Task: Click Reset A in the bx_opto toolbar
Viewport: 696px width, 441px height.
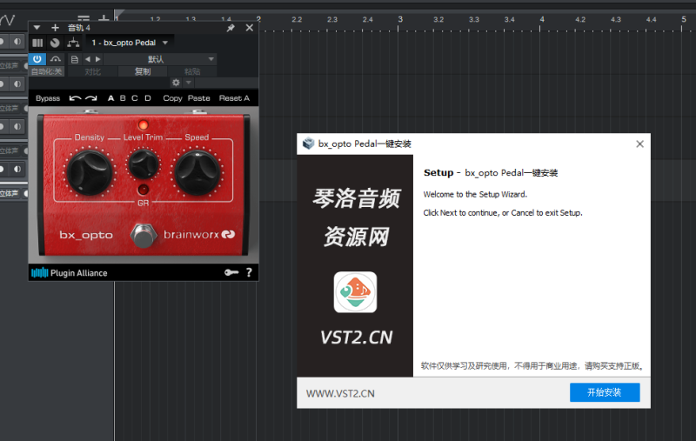Action: [x=234, y=98]
